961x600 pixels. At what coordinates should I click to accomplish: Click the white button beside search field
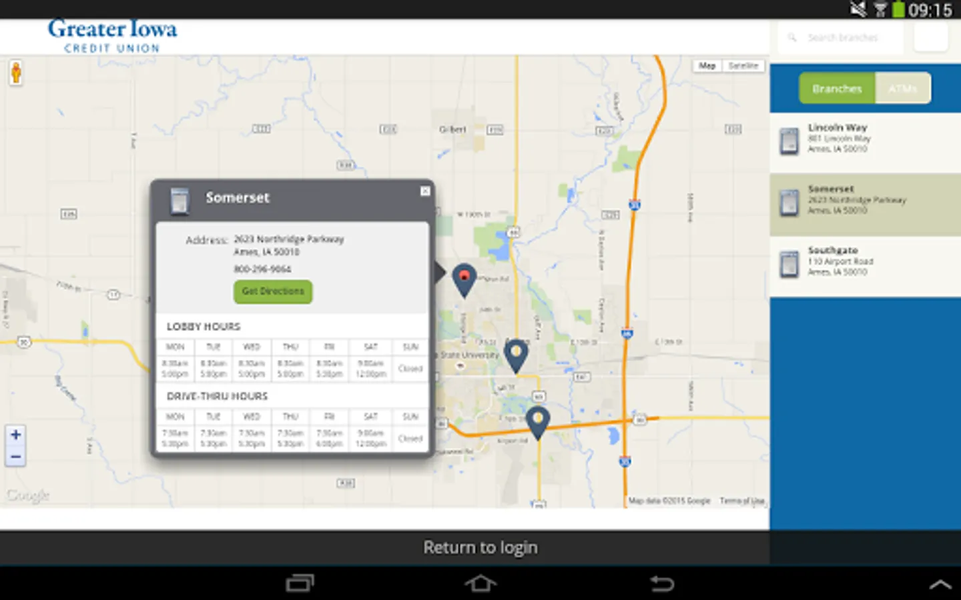click(930, 37)
